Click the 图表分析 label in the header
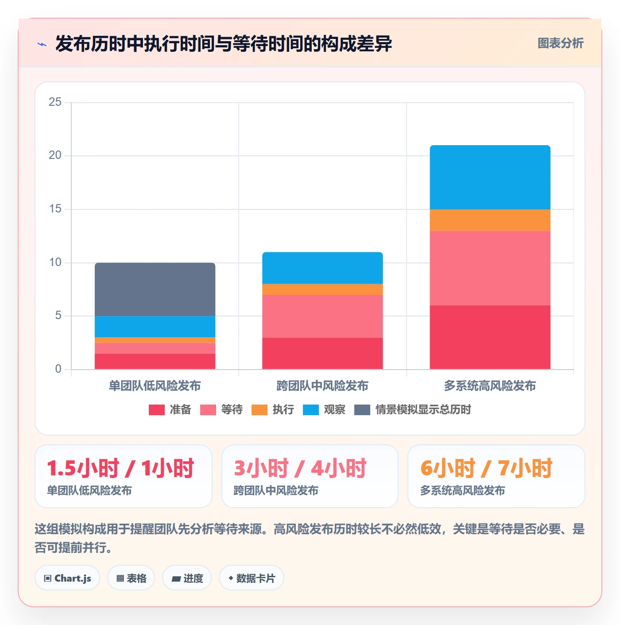620x625 pixels. tap(560, 43)
